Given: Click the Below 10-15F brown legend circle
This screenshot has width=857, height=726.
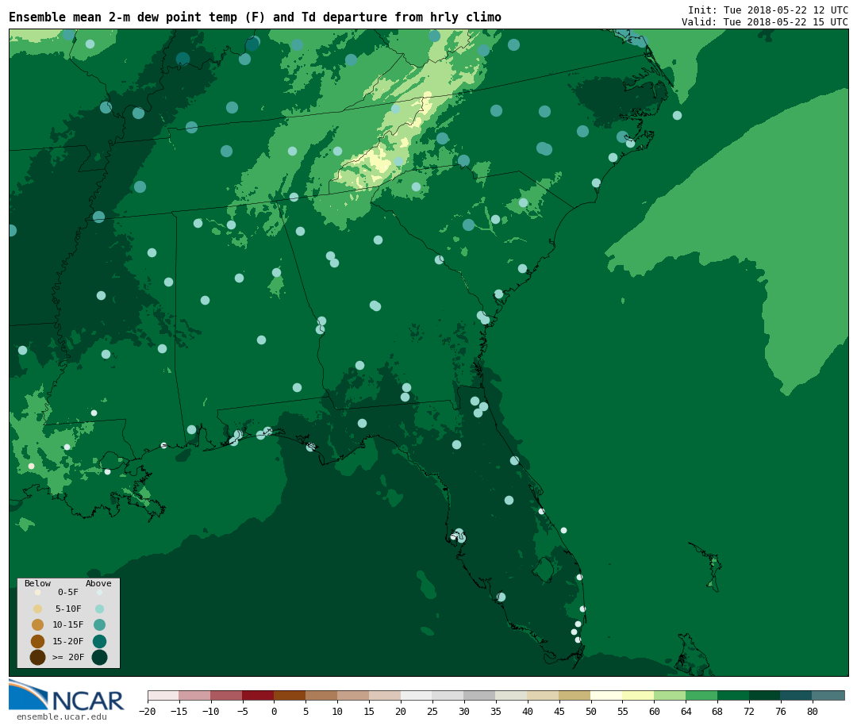Looking at the screenshot, I should point(38,625).
